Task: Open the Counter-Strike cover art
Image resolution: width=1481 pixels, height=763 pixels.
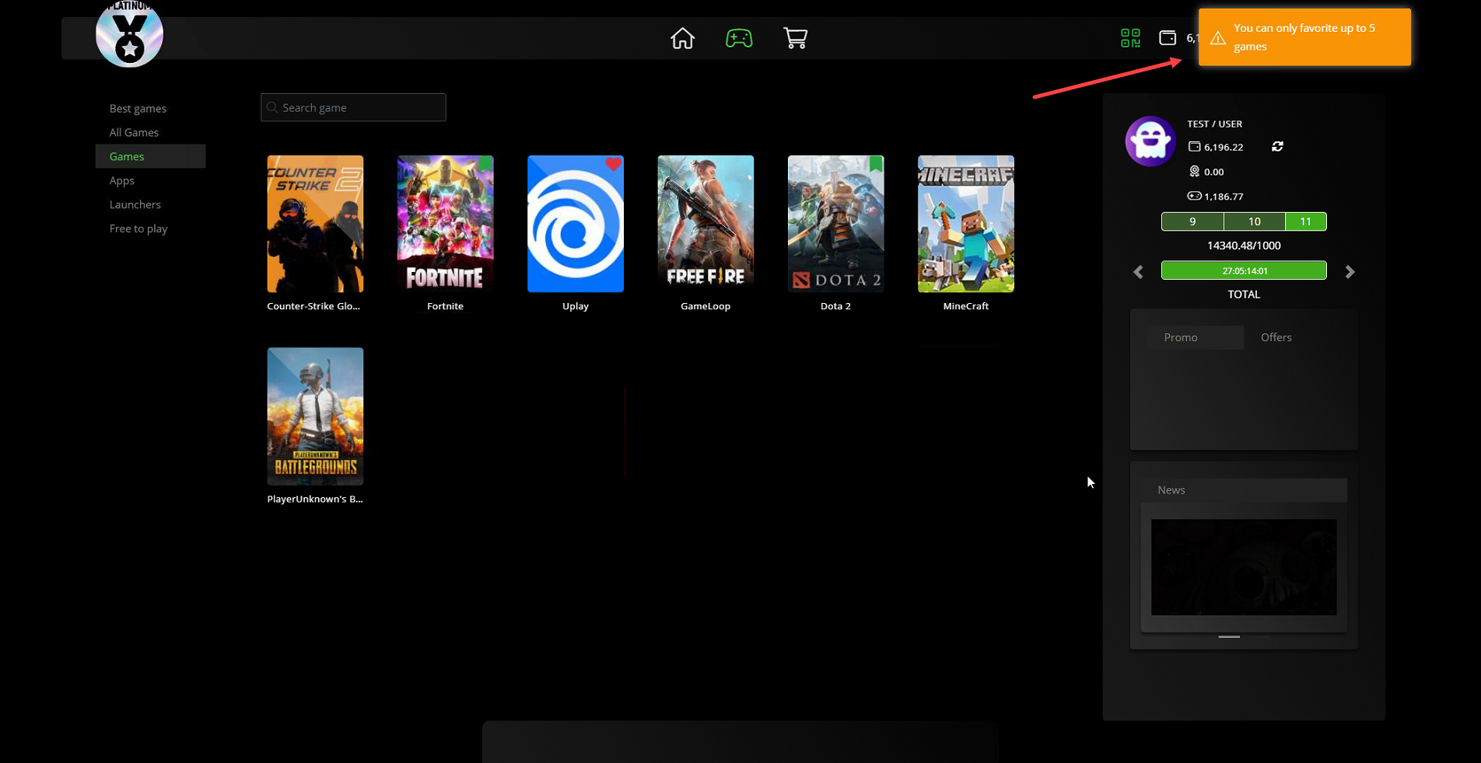Action: click(x=315, y=224)
